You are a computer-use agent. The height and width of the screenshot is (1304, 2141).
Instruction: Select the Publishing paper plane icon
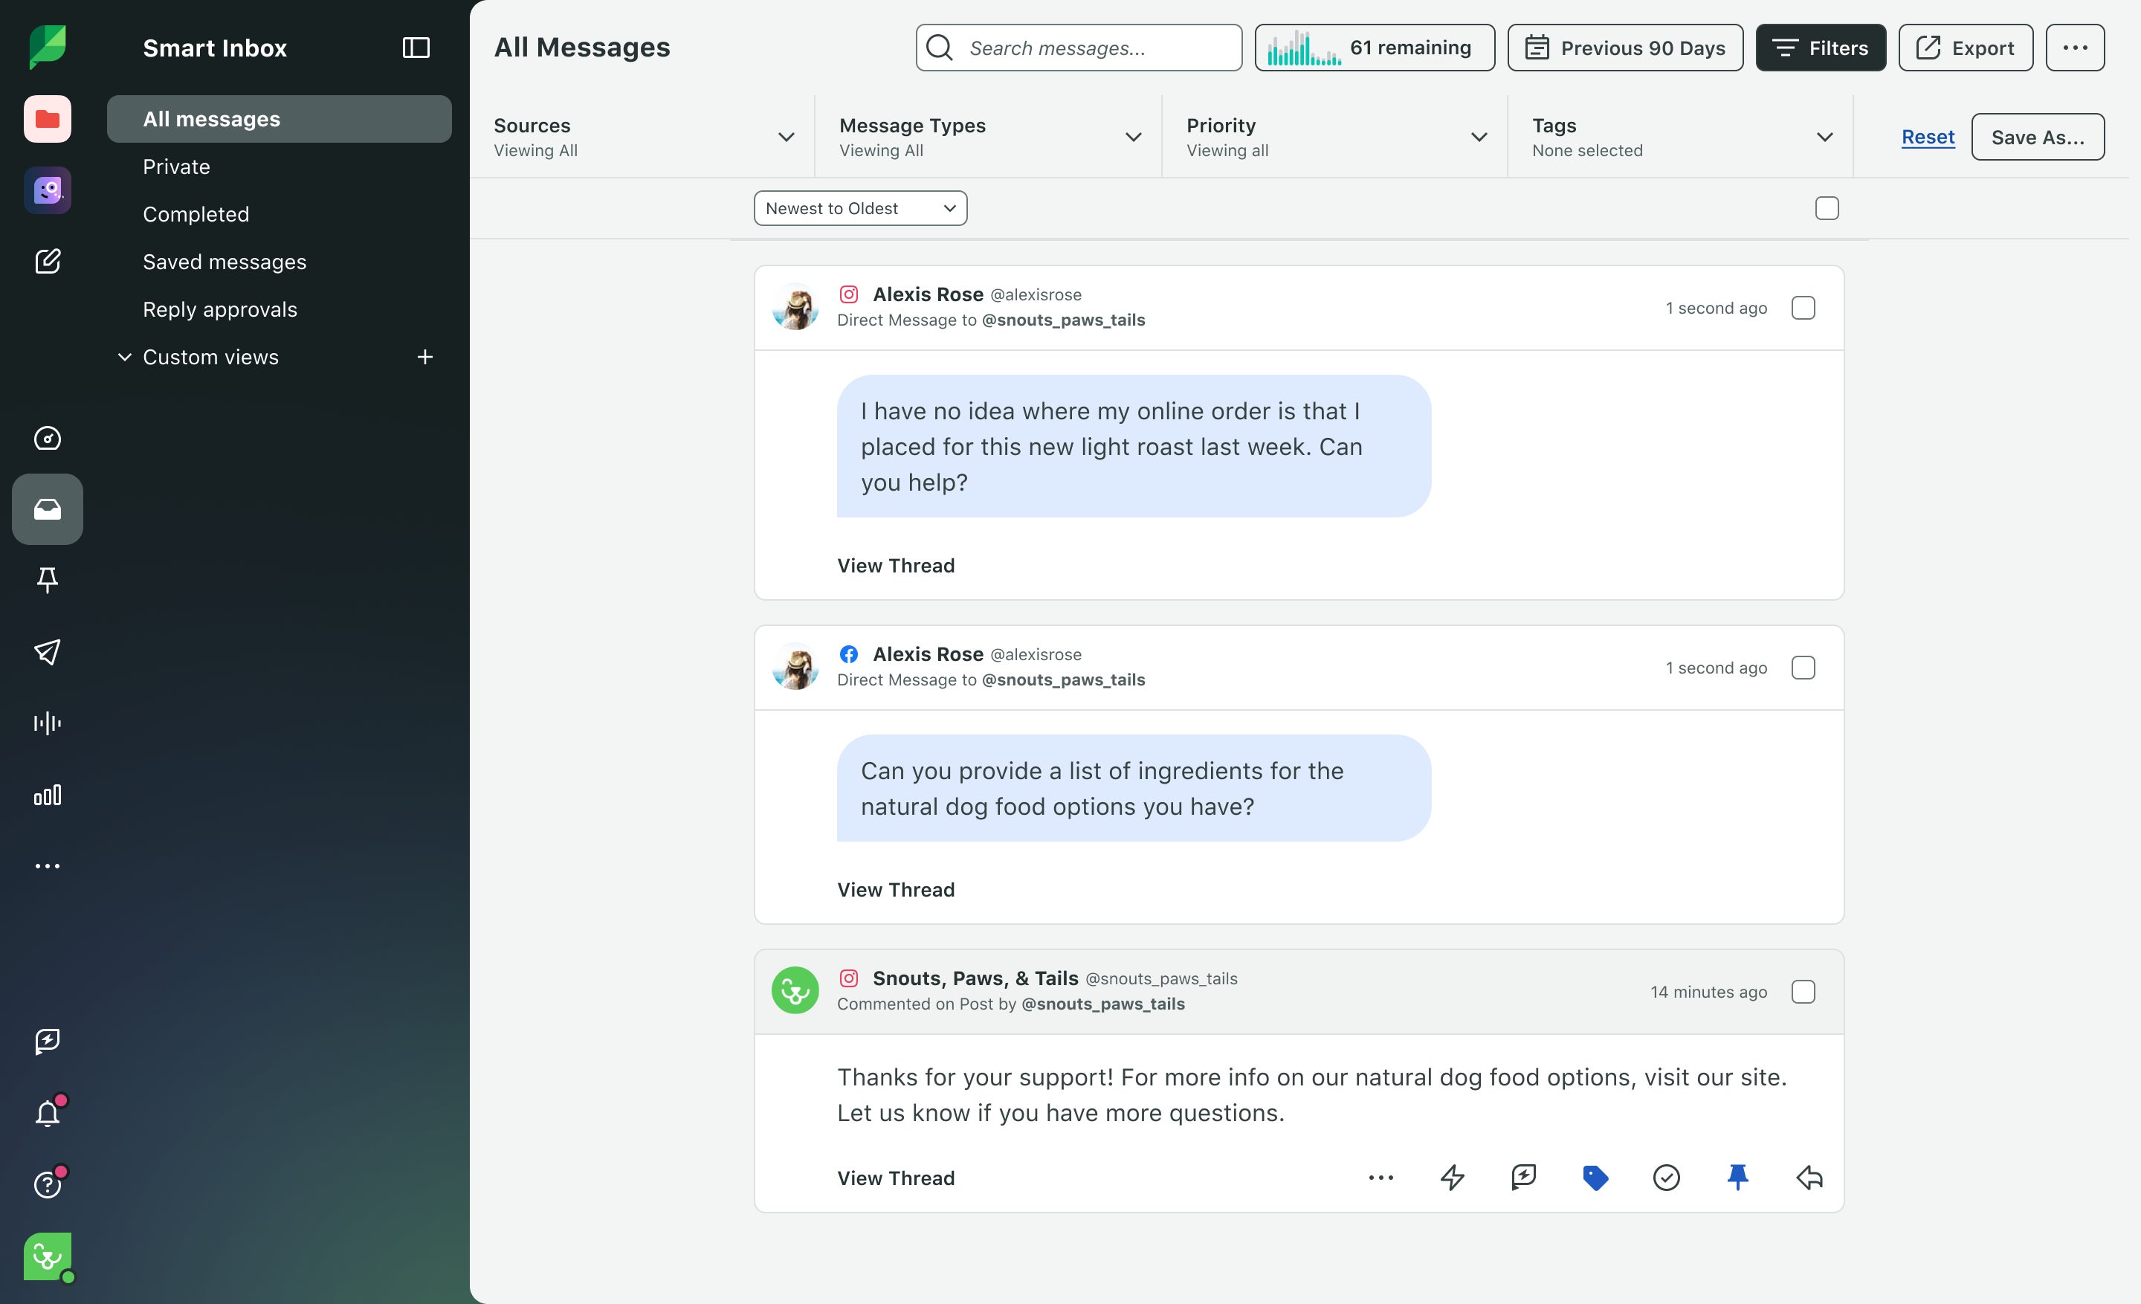pyautogui.click(x=48, y=653)
